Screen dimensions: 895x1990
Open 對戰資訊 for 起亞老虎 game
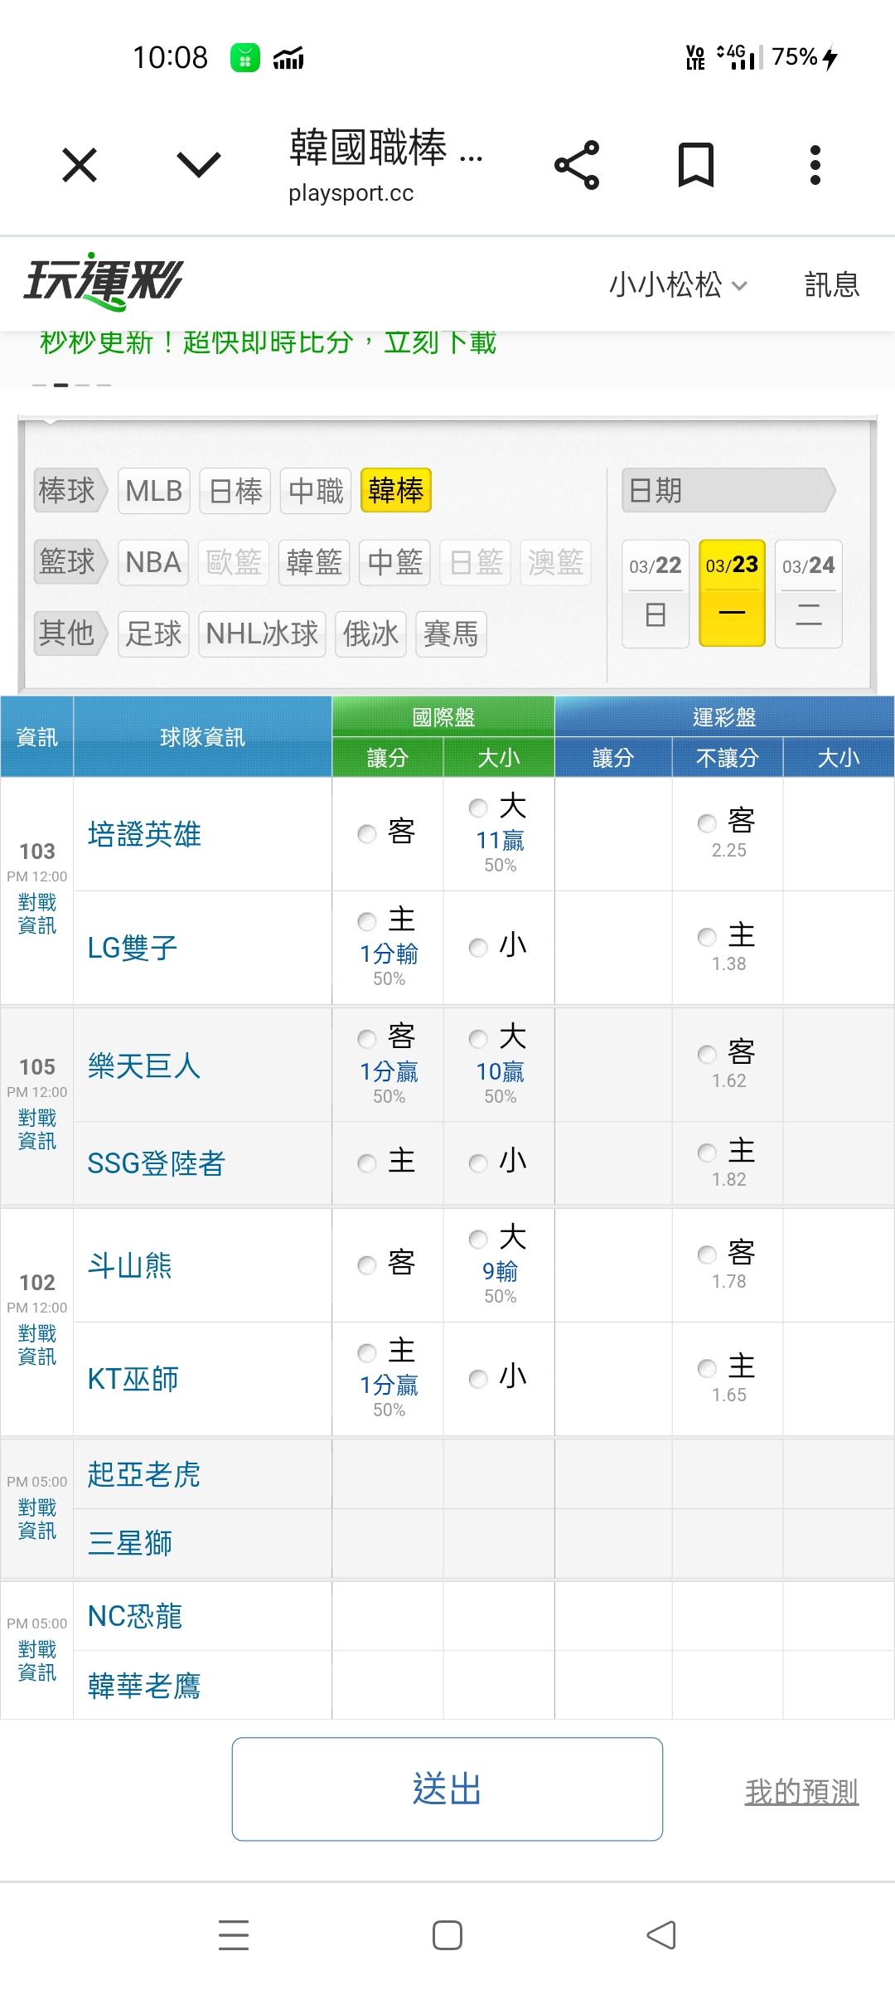pos(37,1519)
